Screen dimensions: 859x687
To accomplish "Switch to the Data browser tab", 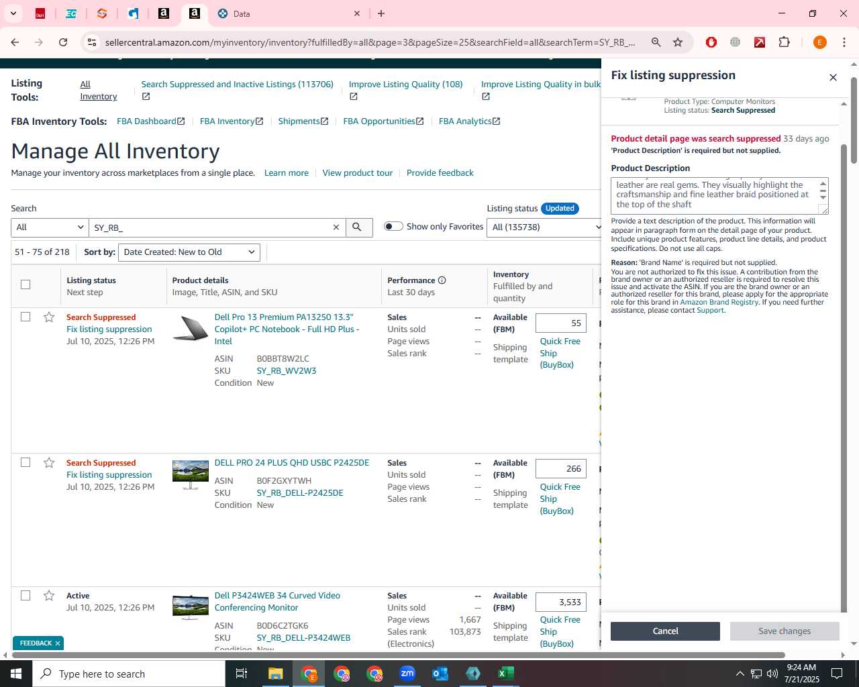I will (x=289, y=13).
